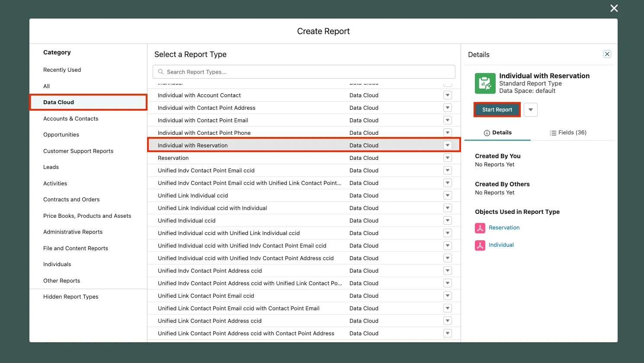Select the Details tab

pyautogui.click(x=497, y=133)
